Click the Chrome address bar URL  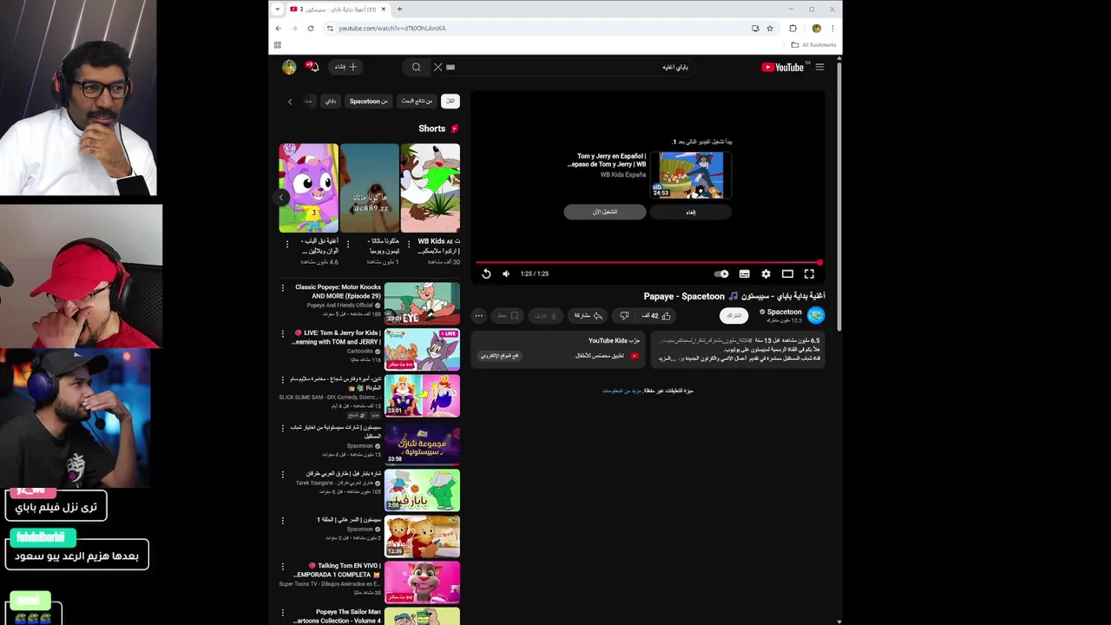point(391,29)
